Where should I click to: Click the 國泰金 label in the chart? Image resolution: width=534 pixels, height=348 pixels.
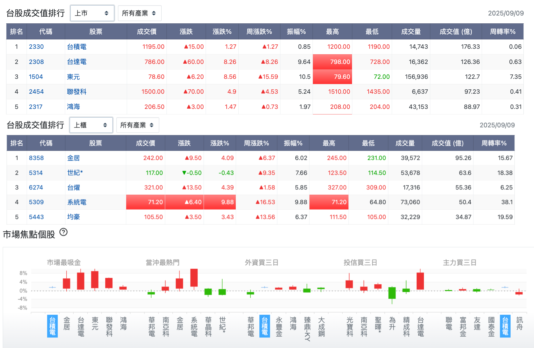tap(491, 327)
